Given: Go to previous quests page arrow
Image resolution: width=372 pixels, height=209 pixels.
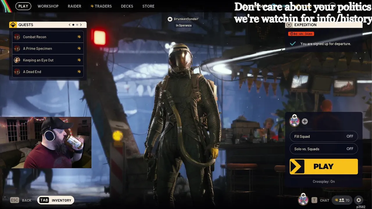Looking at the screenshot, I should pos(69,25).
